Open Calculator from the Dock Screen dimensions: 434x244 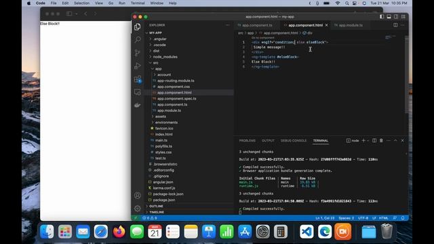tap(281, 232)
